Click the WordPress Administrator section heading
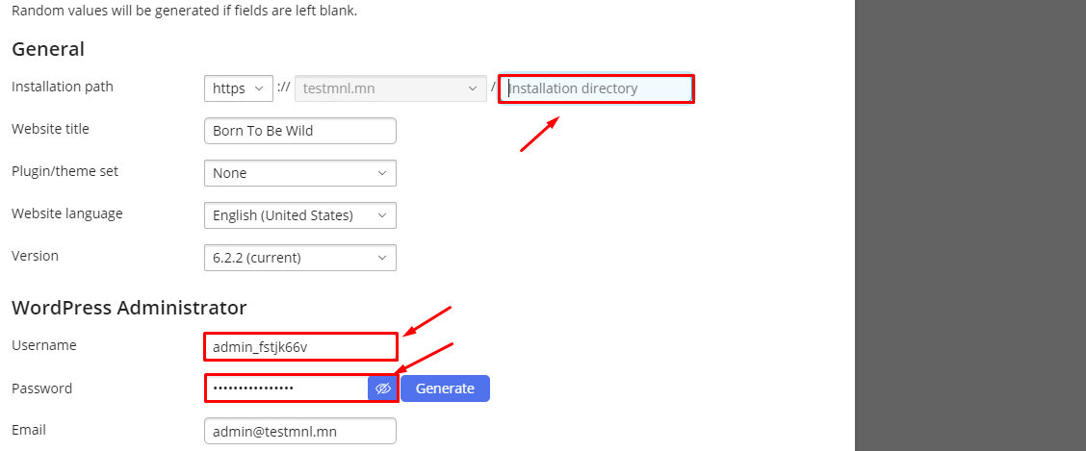This screenshot has width=1086, height=451. coord(129,307)
